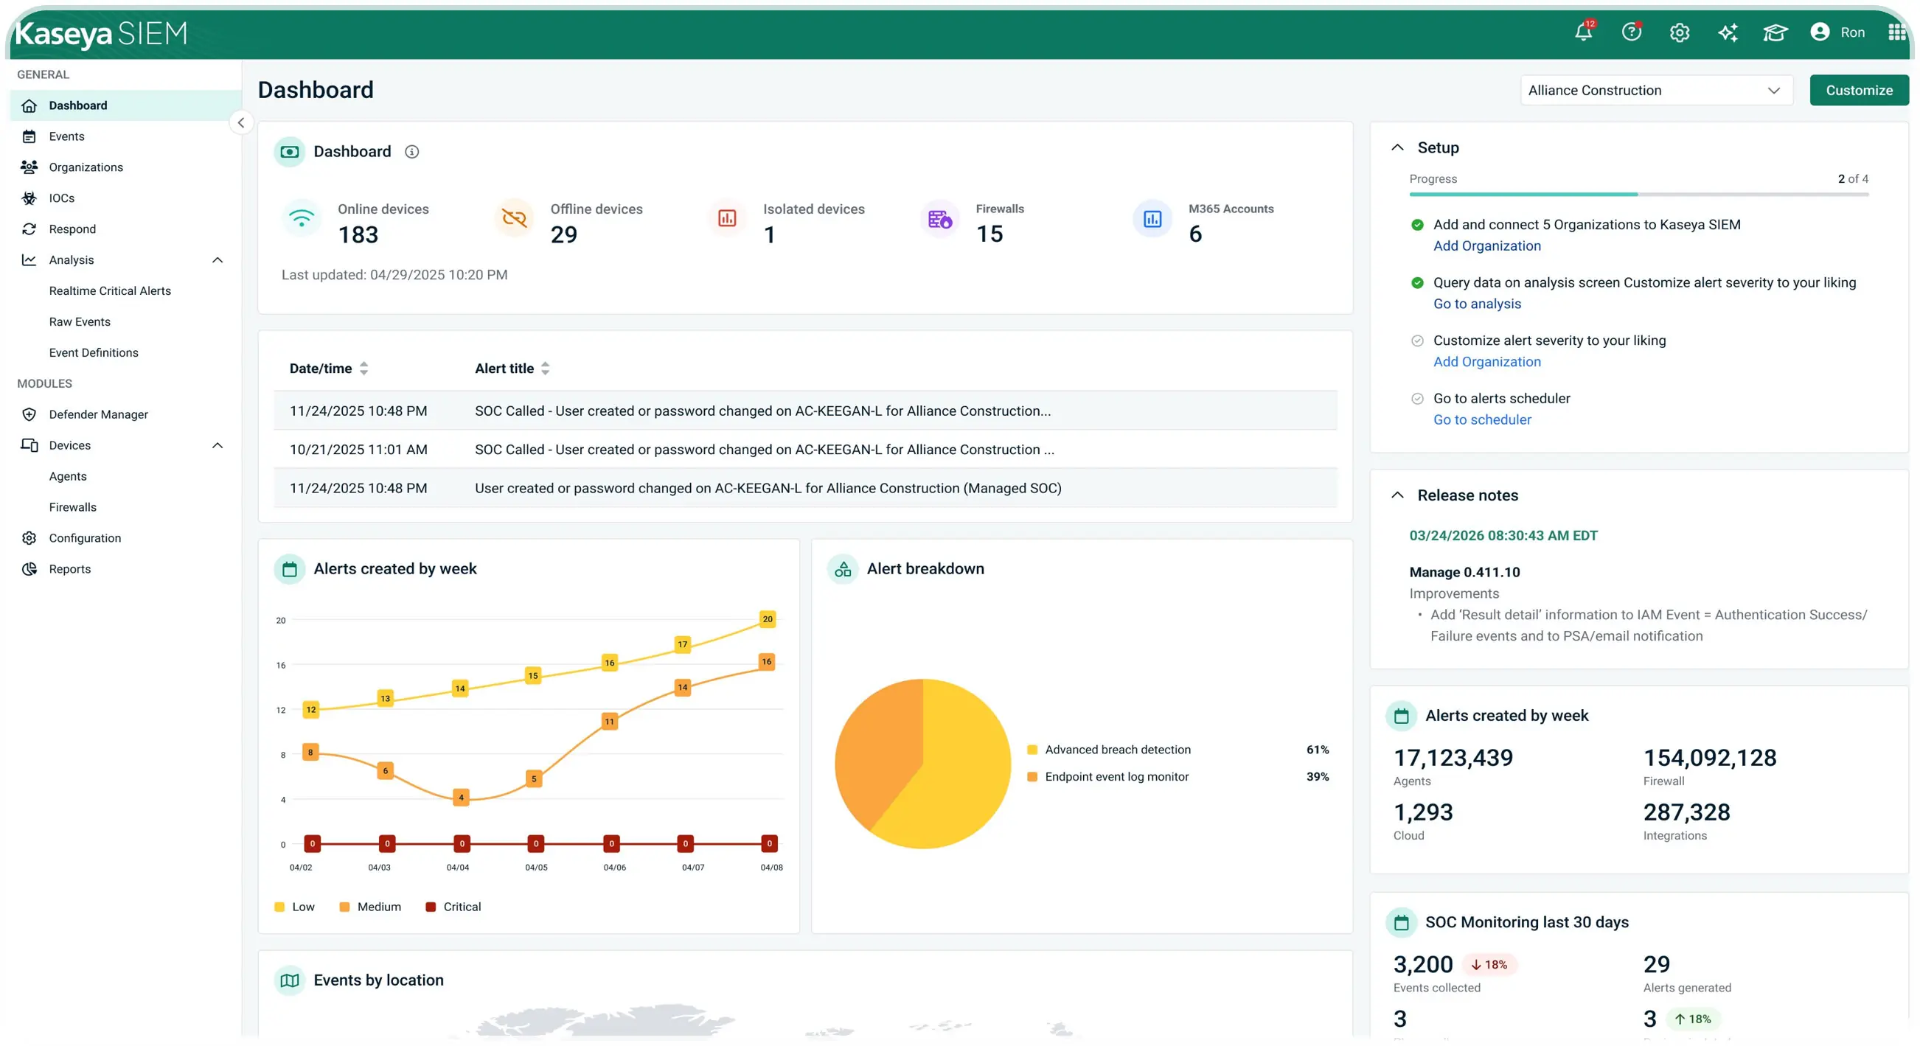Screen dimensions: 1920x1046
Task: Click Add Organization under first setup step
Action: [x=1487, y=246]
